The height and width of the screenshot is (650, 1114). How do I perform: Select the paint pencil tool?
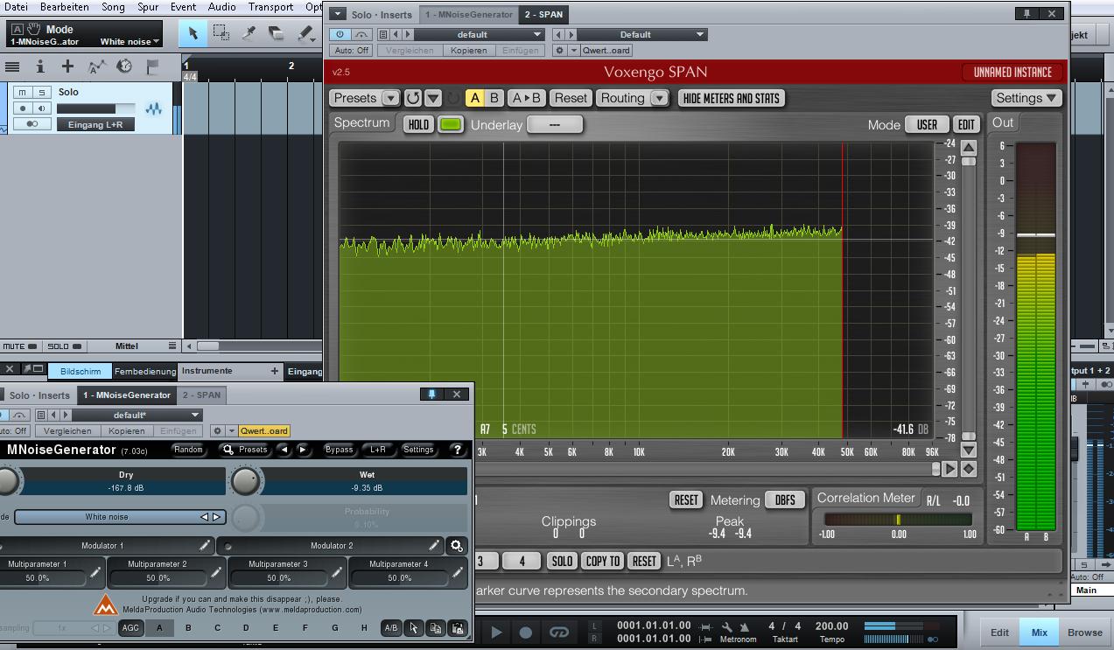[x=305, y=33]
